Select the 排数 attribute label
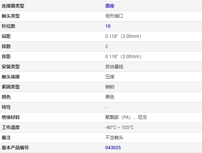Viewport: 202px width, 153px height. (x=6, y=46)
